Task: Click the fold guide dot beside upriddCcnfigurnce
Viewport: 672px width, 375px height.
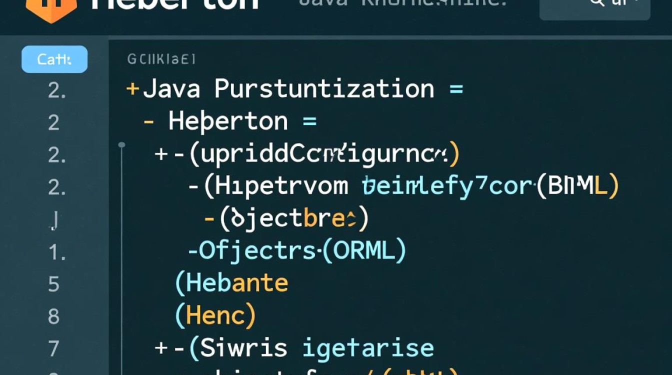Action: tap(121, 145)
